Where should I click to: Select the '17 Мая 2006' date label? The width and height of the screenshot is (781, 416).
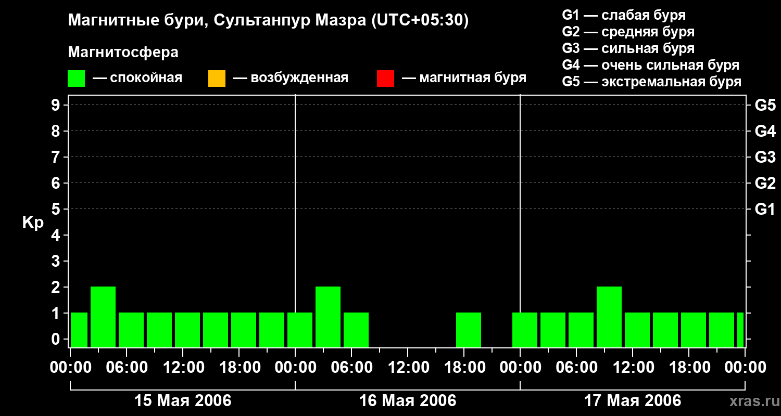tap(633, 401)
